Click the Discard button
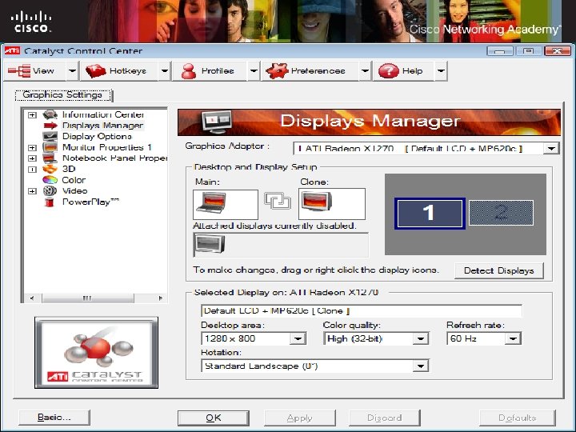576x432 pixels. [385, 418]
